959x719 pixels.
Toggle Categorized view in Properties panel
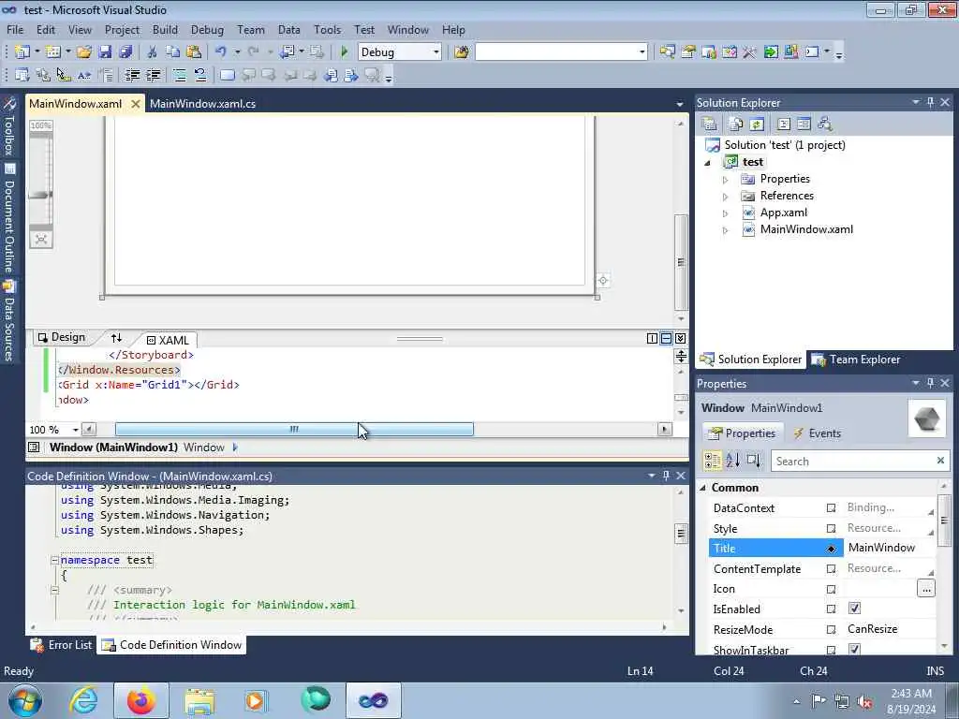point(712,461)
